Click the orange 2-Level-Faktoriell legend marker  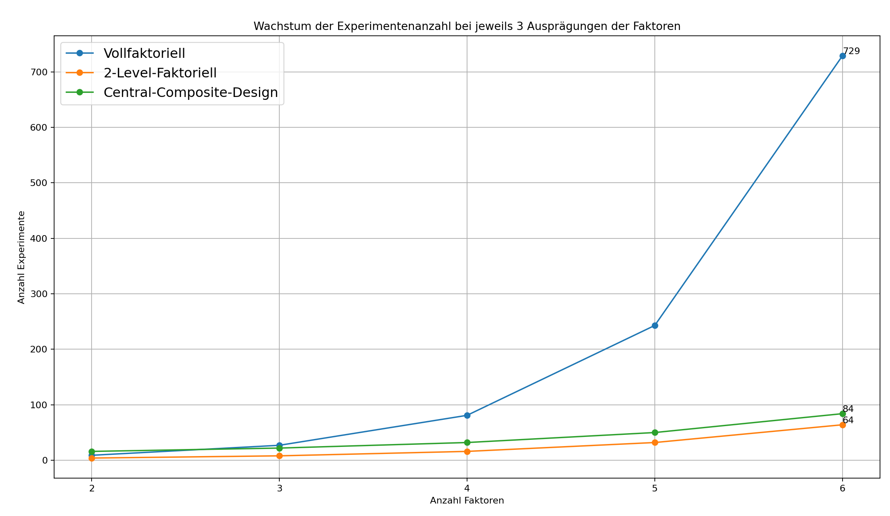click(79, 73)
